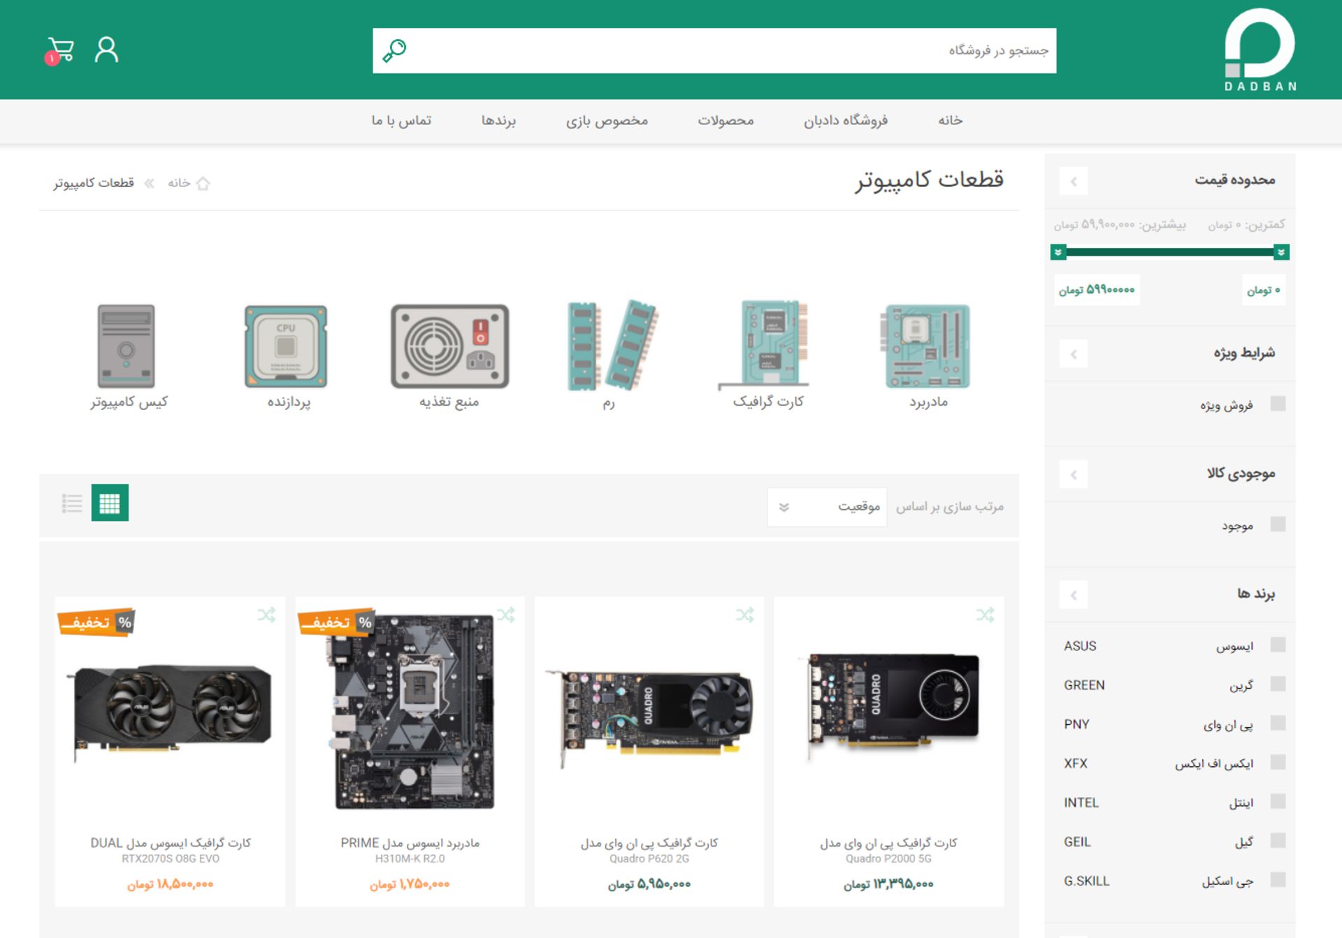Click the خانه breadcrumb link
This screenshot has height=938, width=1342.
180,183
